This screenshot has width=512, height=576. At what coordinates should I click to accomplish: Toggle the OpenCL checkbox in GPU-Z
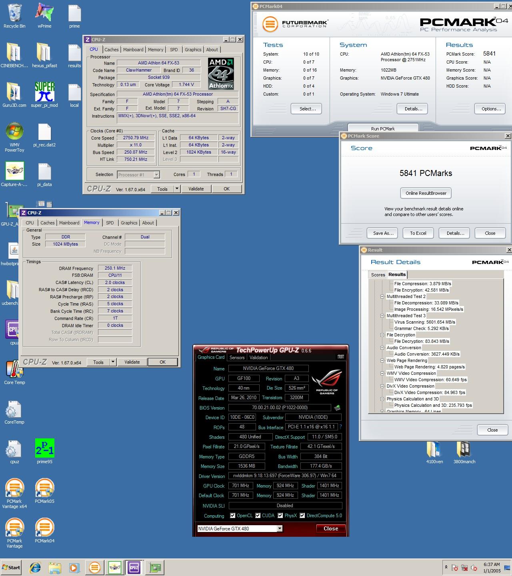tap(232, 516)
